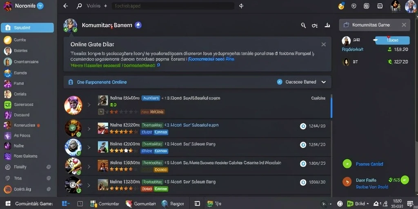Click the star rating in the 1254/20 row

click(124, 151)
